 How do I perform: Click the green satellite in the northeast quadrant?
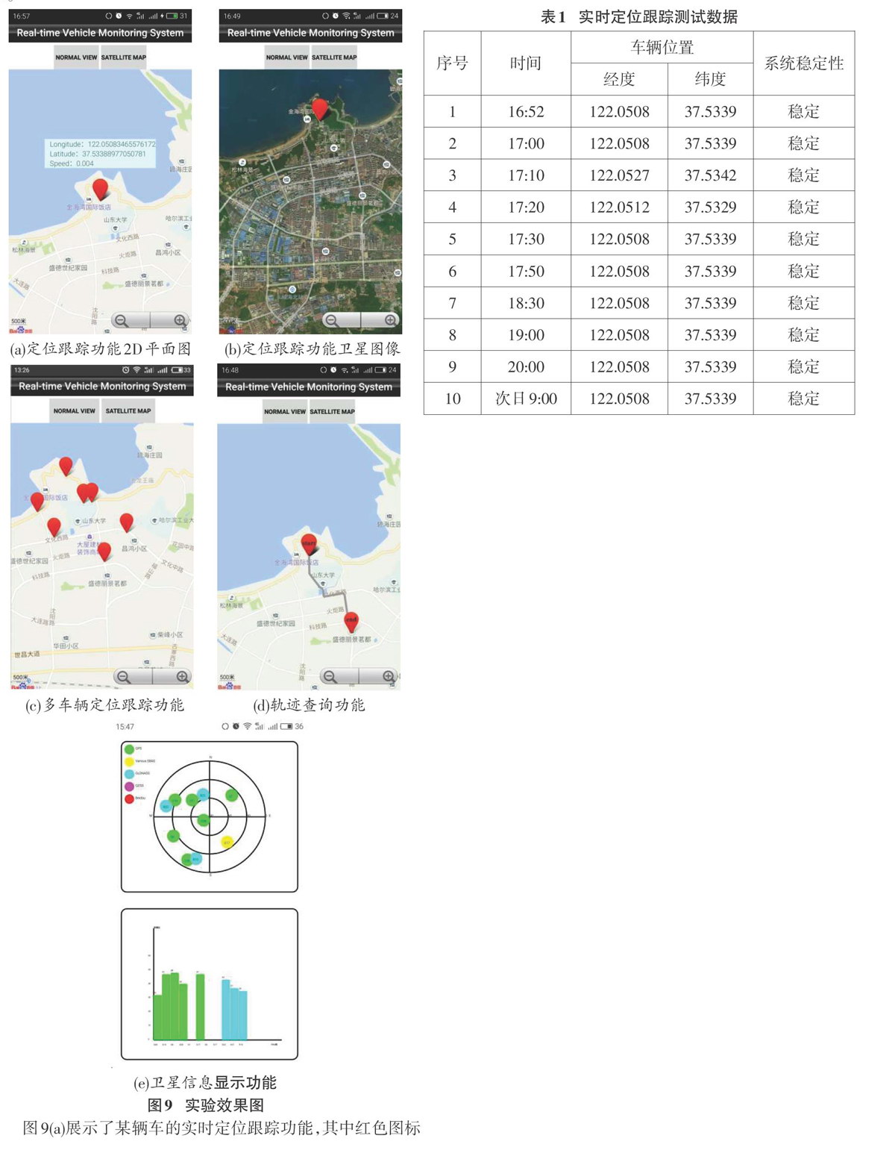pos(232,796)
